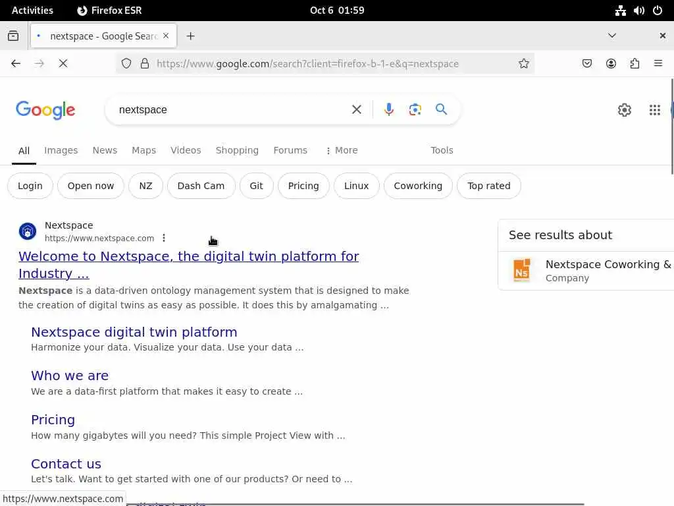Apply the Linux filter chip
The width and height of the screenshot is (674, 506).
click(356, 186)
